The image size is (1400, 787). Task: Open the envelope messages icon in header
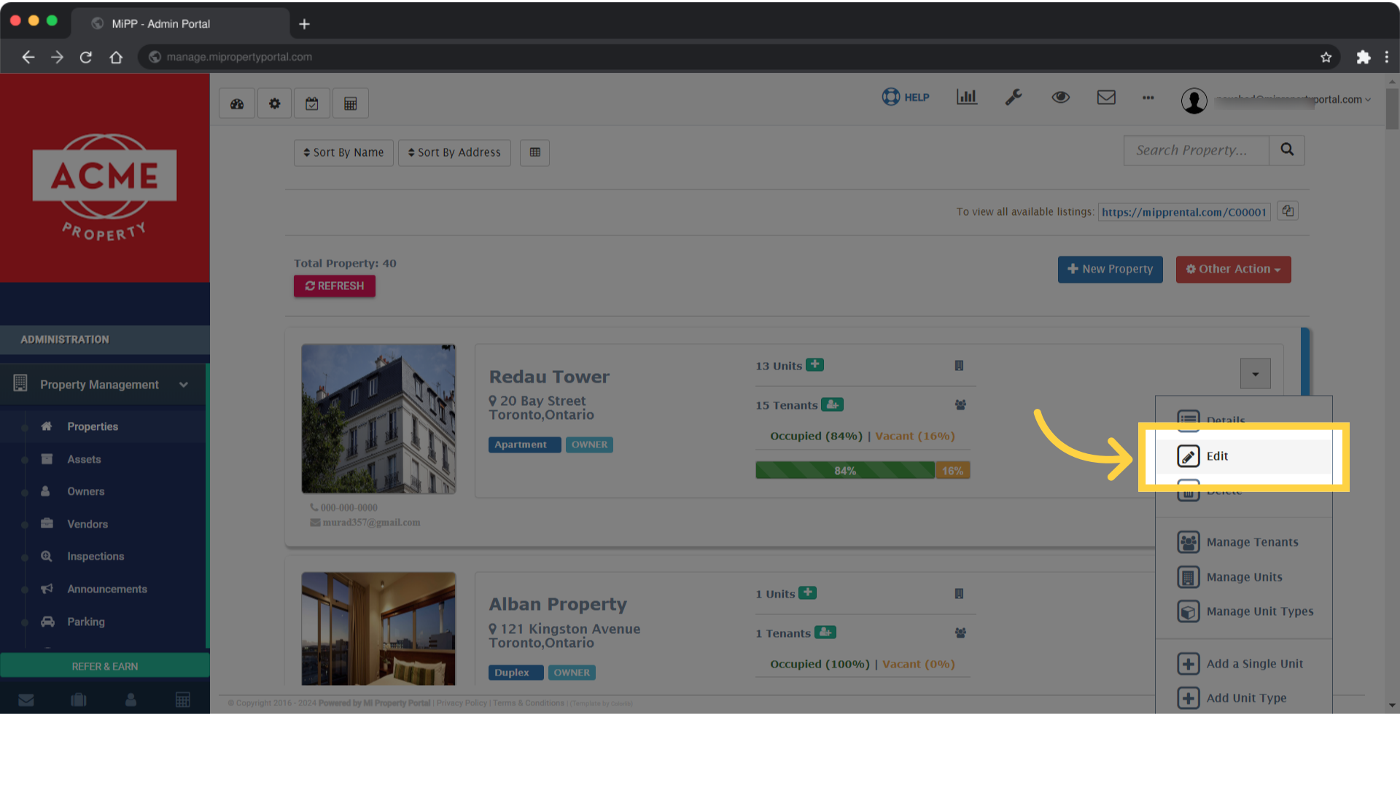(1106, 97)
